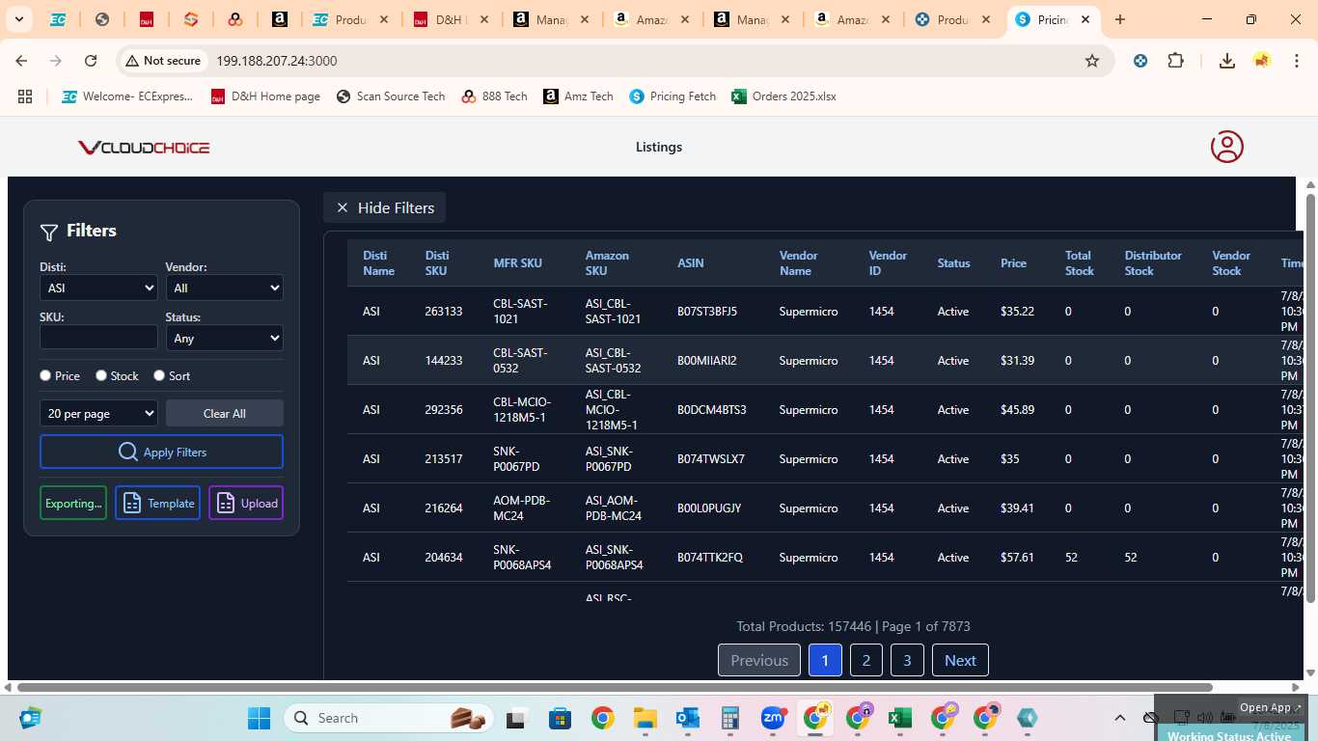
Task: Open the Pricing Fetch bookmark
Action: [x=673, y=96]
